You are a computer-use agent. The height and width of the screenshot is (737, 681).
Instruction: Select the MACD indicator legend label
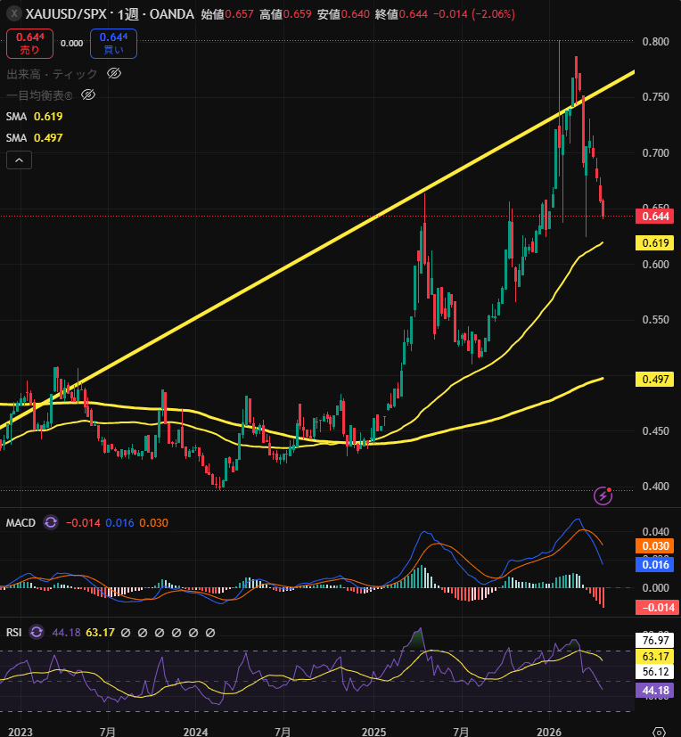coord(21,522)
